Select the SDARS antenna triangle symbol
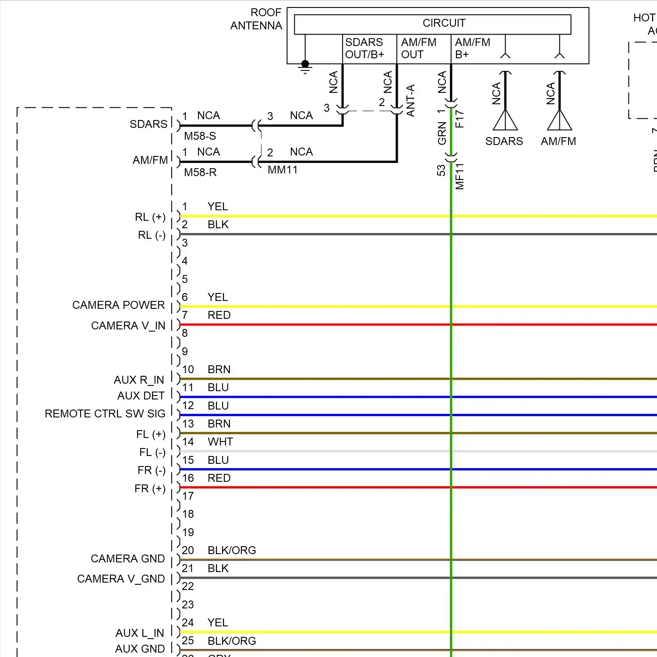The image size is (657, 657). 505,120
